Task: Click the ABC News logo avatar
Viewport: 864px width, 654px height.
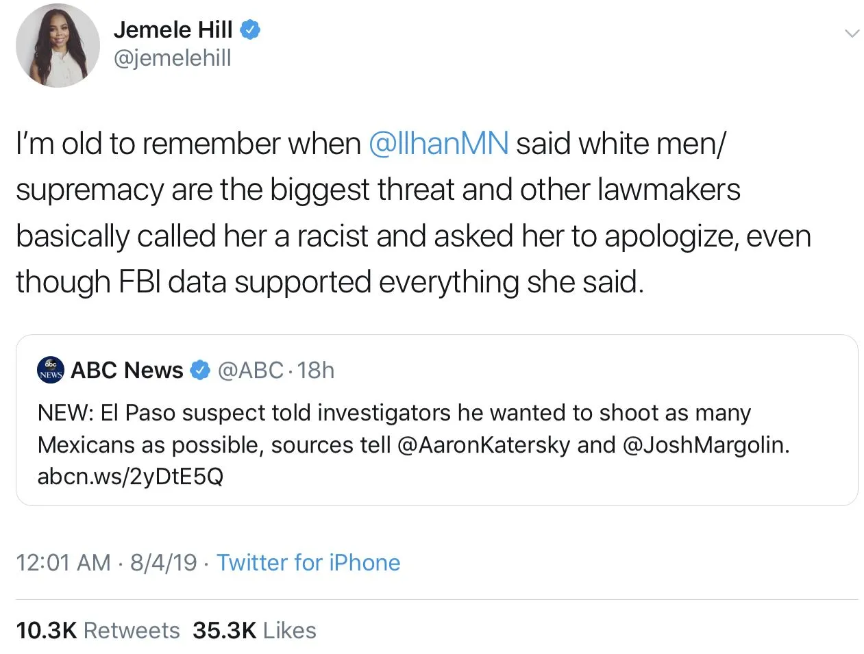Action: pos(51,370)
